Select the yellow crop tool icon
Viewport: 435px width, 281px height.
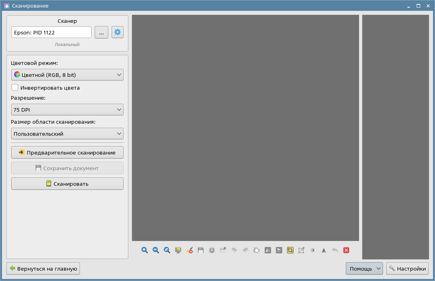(x=290, y=250)
